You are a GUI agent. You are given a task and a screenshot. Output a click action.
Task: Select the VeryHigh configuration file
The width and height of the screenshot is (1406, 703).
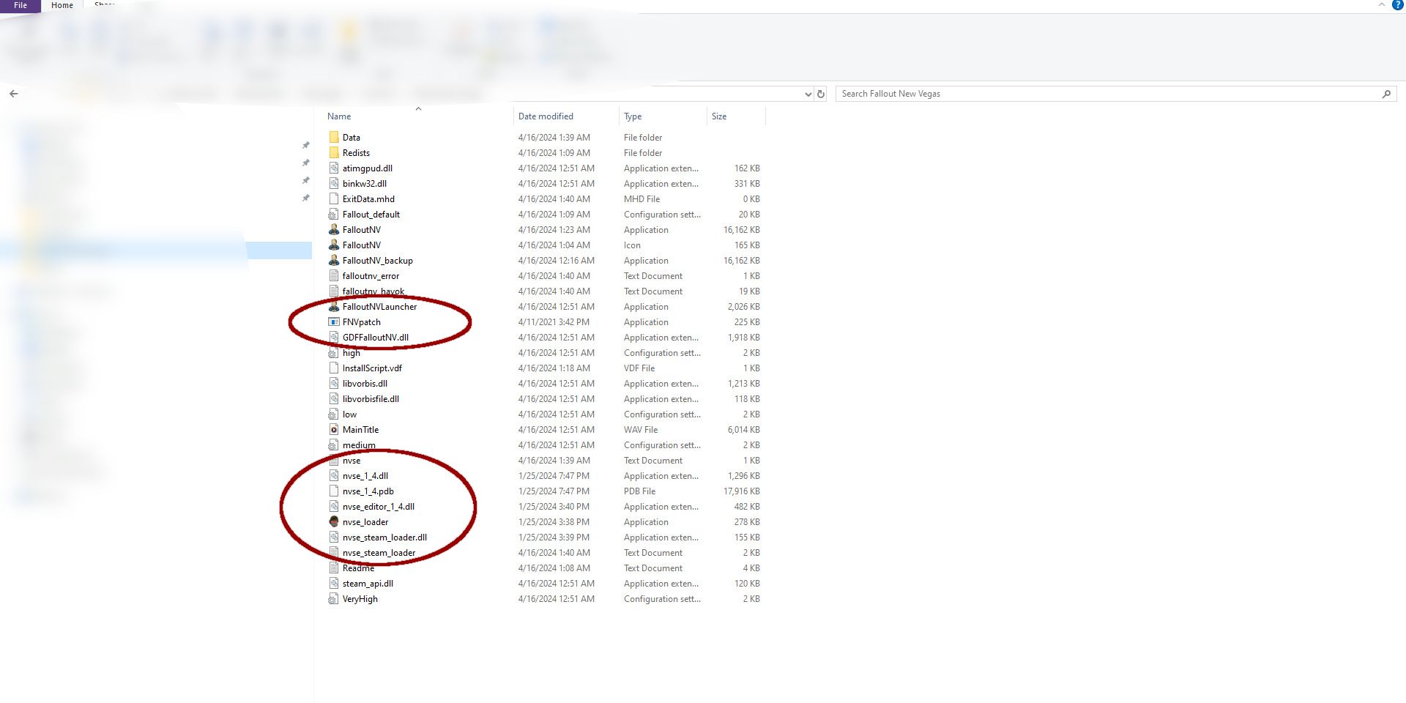tap(360, 599)
